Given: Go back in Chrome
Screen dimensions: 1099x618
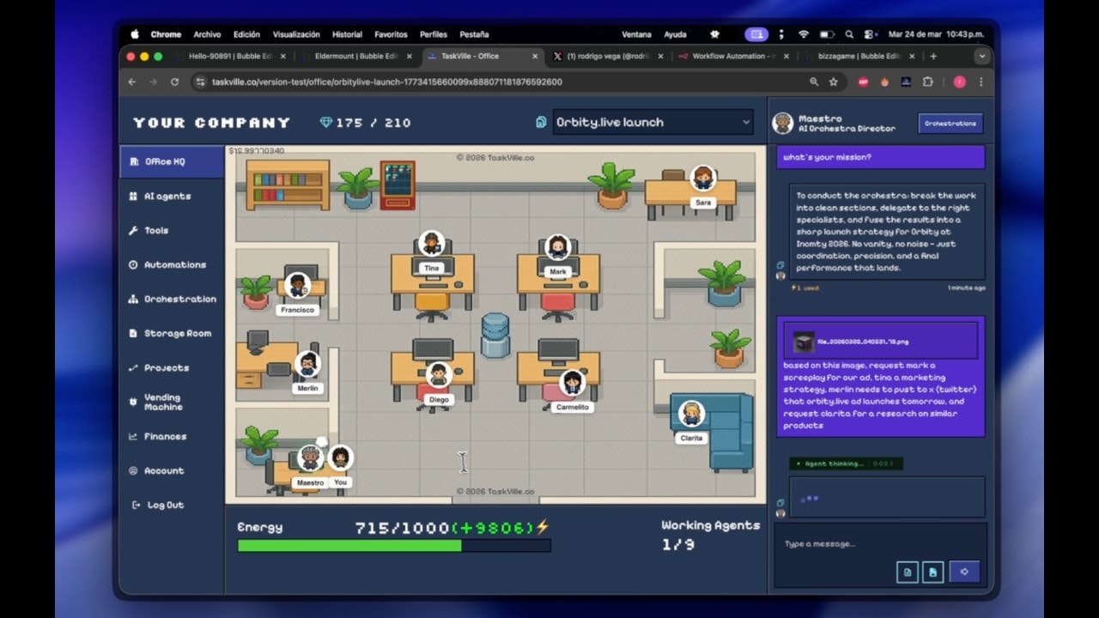Looking at the screenshot, I should point(131,82).
